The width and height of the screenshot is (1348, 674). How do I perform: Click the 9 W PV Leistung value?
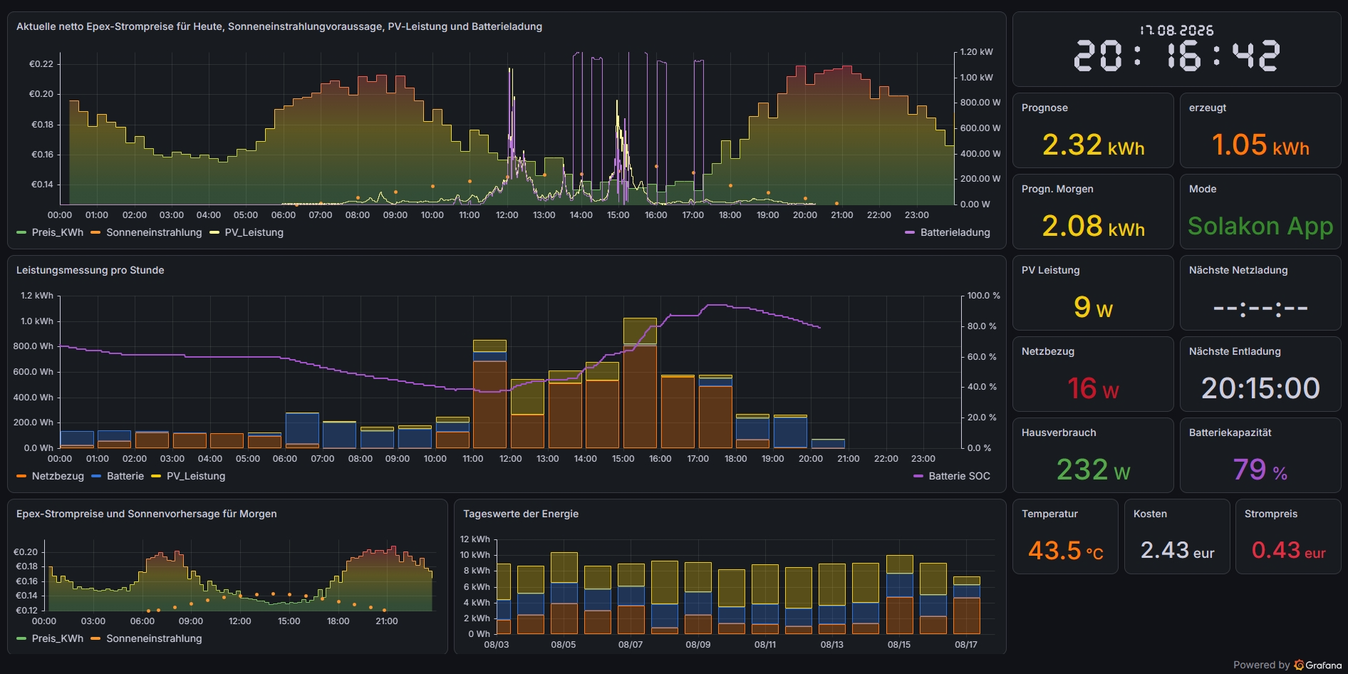coord(1094,307)
